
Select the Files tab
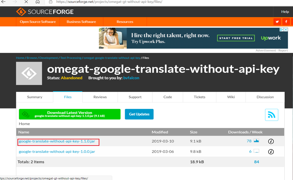tap(68, 97)
